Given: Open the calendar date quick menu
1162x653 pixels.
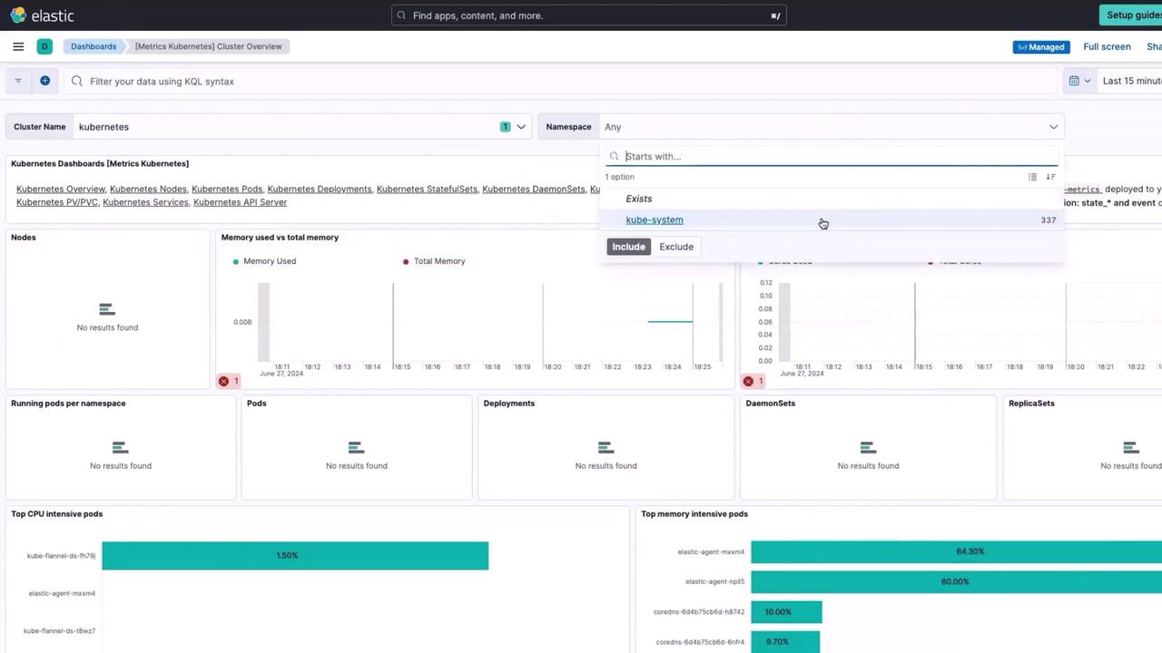Looking at the screenshot, I should click(1078, 81).
